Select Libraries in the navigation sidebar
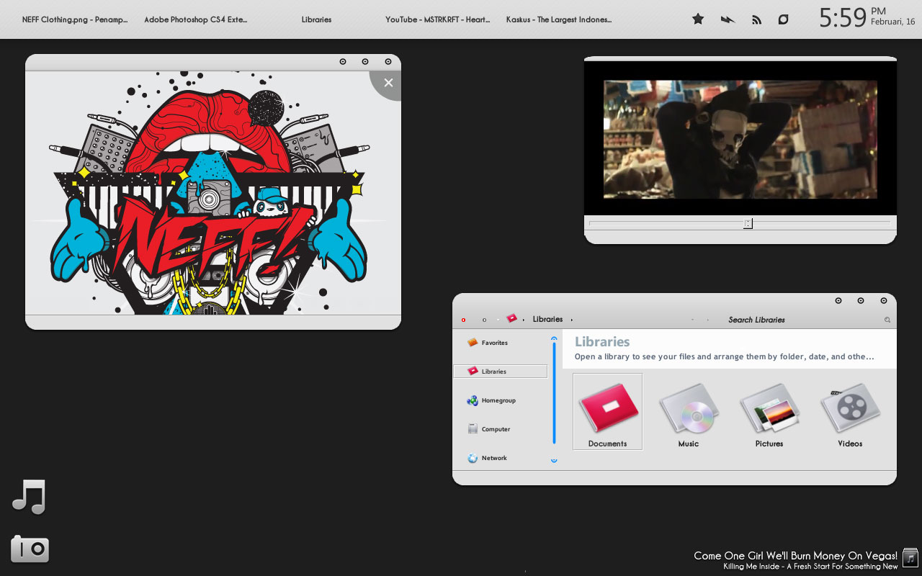 (x=500, y=372)
